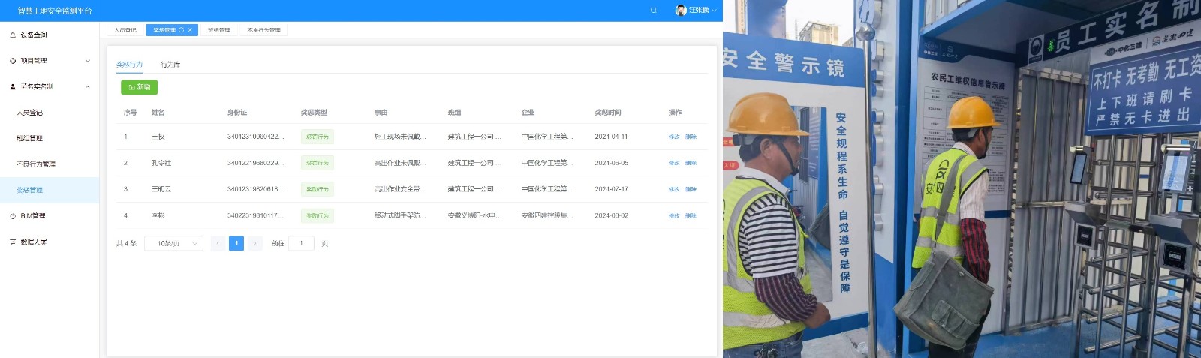Click 删除 for the 2024-06-05 row

691,163
